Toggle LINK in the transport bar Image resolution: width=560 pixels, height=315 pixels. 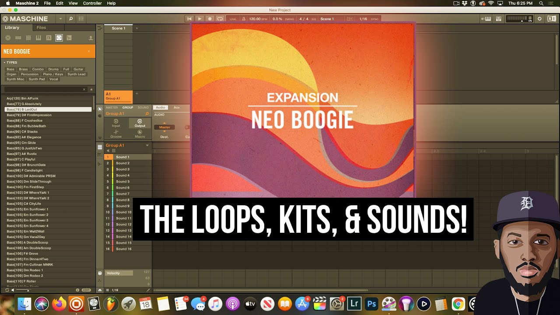tap(233, 19)
